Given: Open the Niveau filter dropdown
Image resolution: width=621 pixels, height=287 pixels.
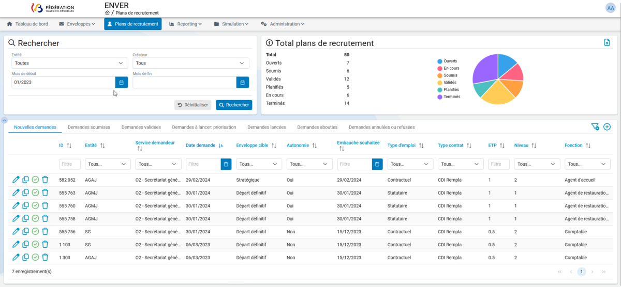Looking at the screenshot, I should pos(537,164).
